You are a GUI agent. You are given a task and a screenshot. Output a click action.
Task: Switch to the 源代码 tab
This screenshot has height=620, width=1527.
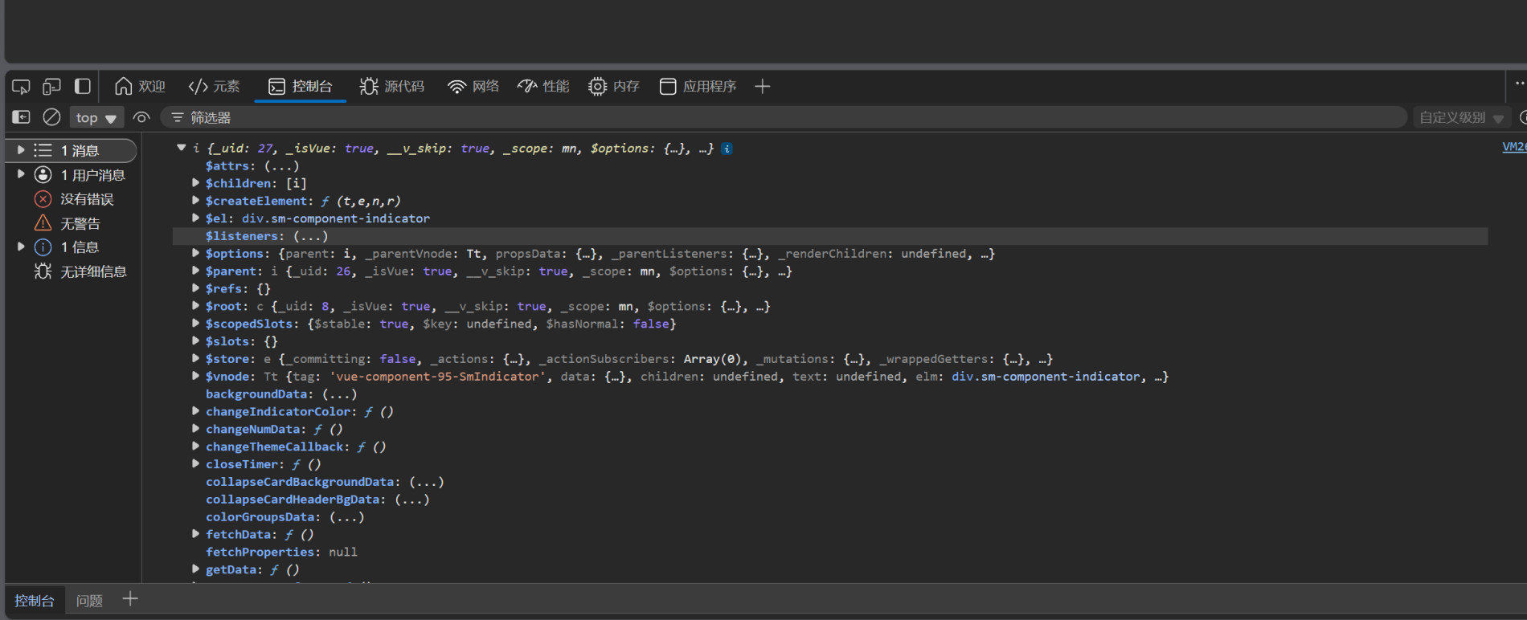tap(392, 86)
